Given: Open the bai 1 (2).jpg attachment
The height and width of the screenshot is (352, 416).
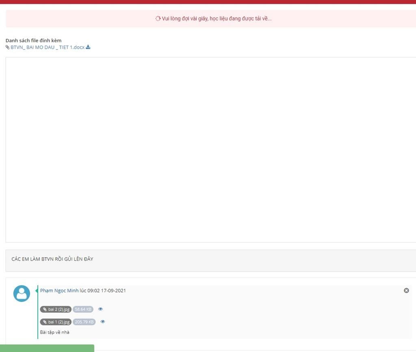Looking at the screenshot, I should (x=56, y=322).
